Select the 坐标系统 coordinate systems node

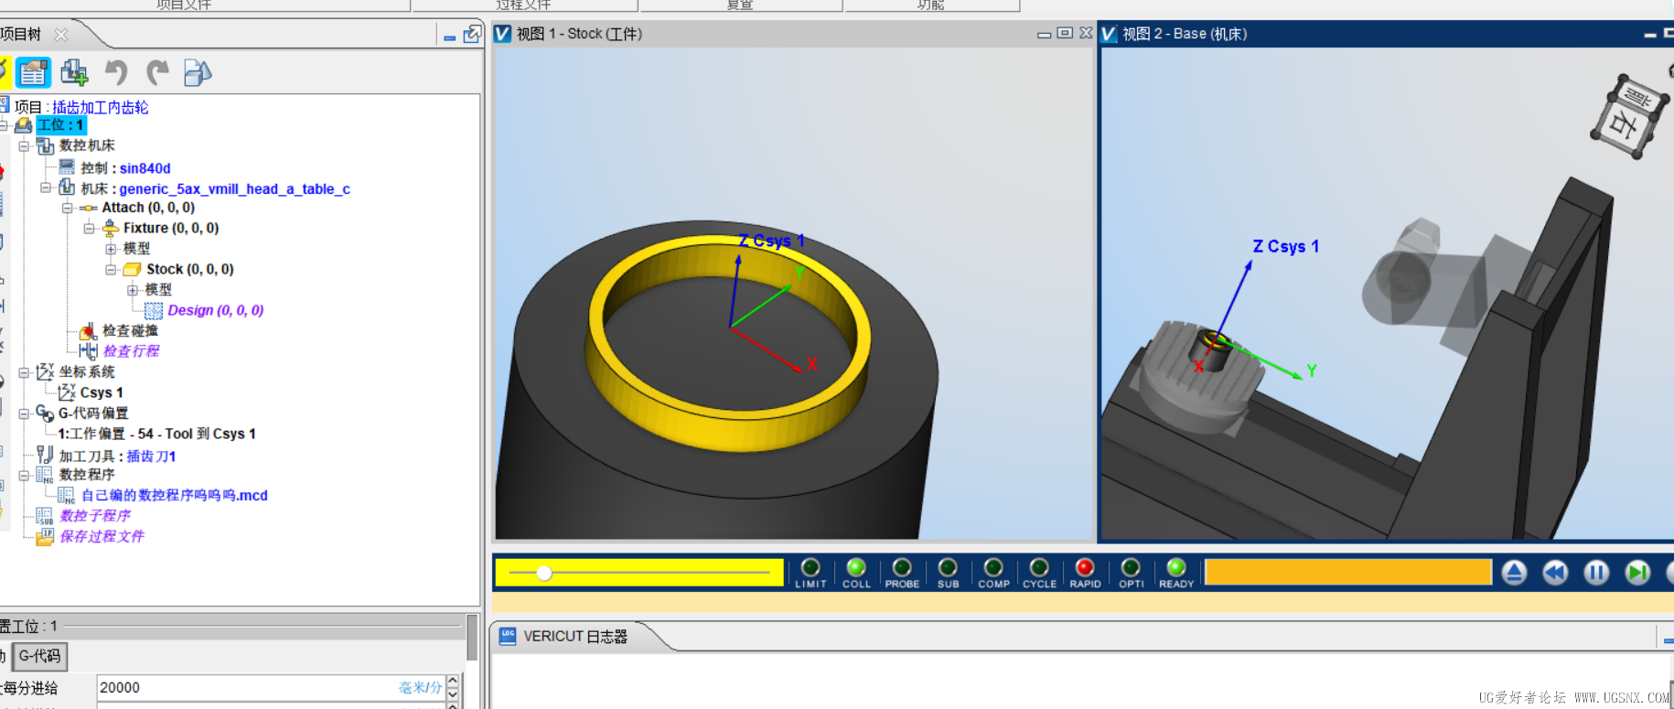[x=87, y=371]
